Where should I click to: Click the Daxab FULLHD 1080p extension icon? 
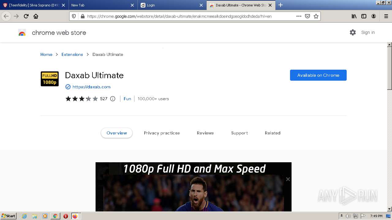coord(50,79)
